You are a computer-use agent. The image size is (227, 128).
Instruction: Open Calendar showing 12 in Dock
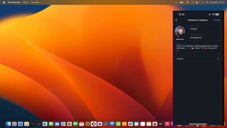82,124
